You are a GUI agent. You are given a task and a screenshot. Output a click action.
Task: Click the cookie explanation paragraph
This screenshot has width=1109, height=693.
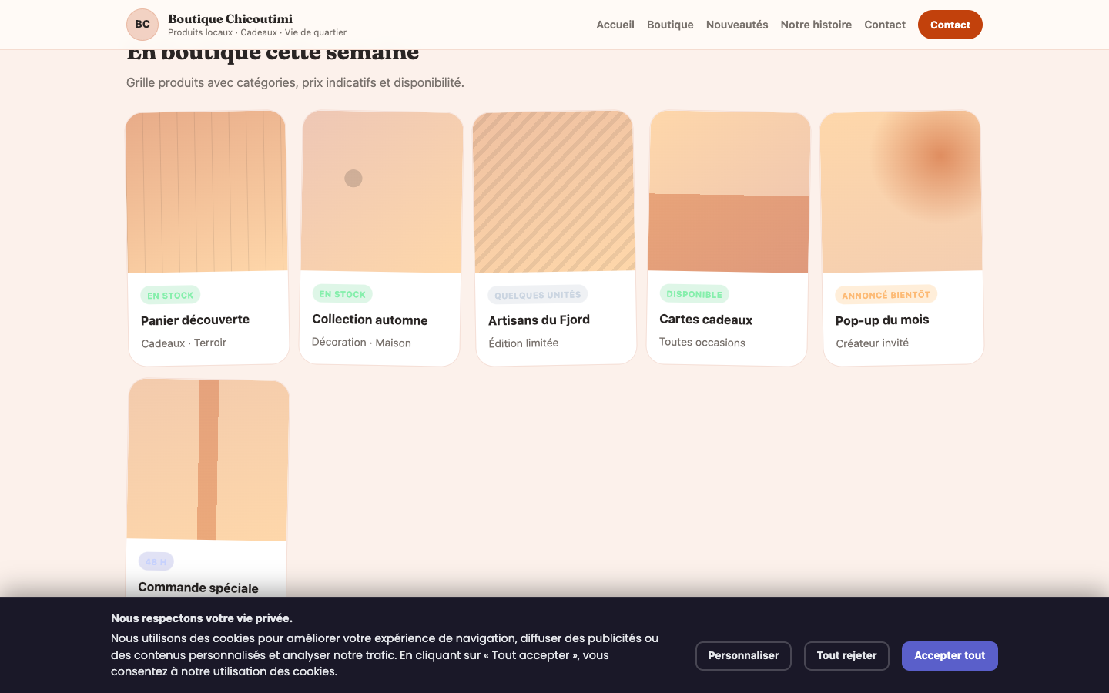pos(385,655)
